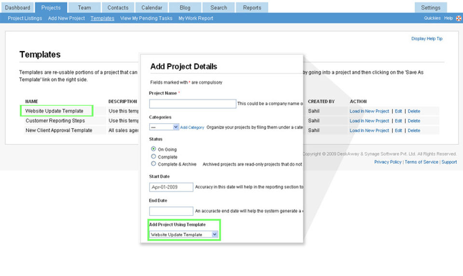This screenshot has width=463, height=276.
Task: Click Sahil in Website Update Template row
Action: tap(313, 111)
